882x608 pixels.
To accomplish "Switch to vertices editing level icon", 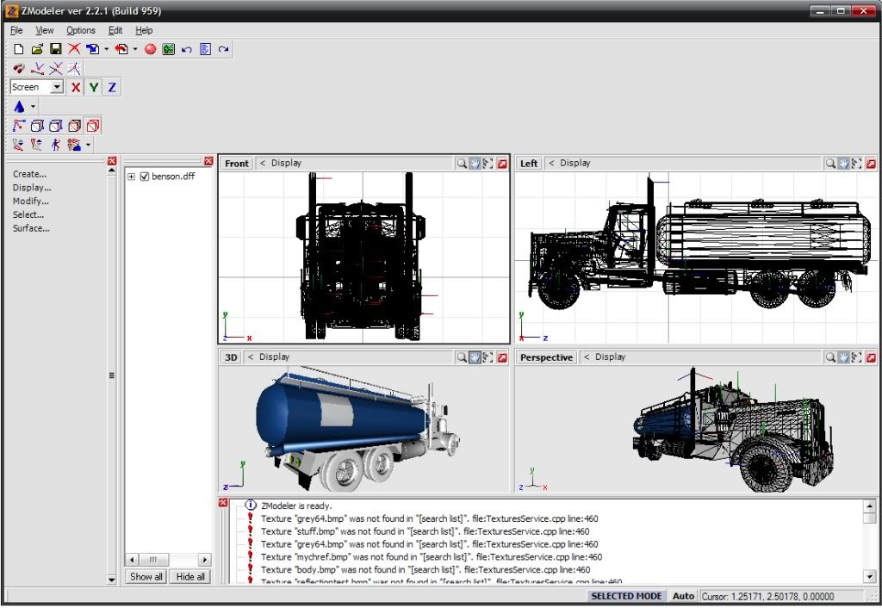I will coord(19,126).
